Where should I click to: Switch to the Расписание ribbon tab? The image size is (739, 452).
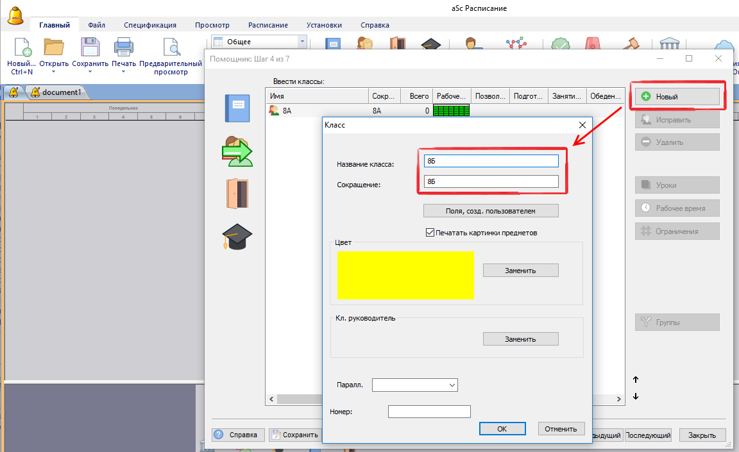268,25
